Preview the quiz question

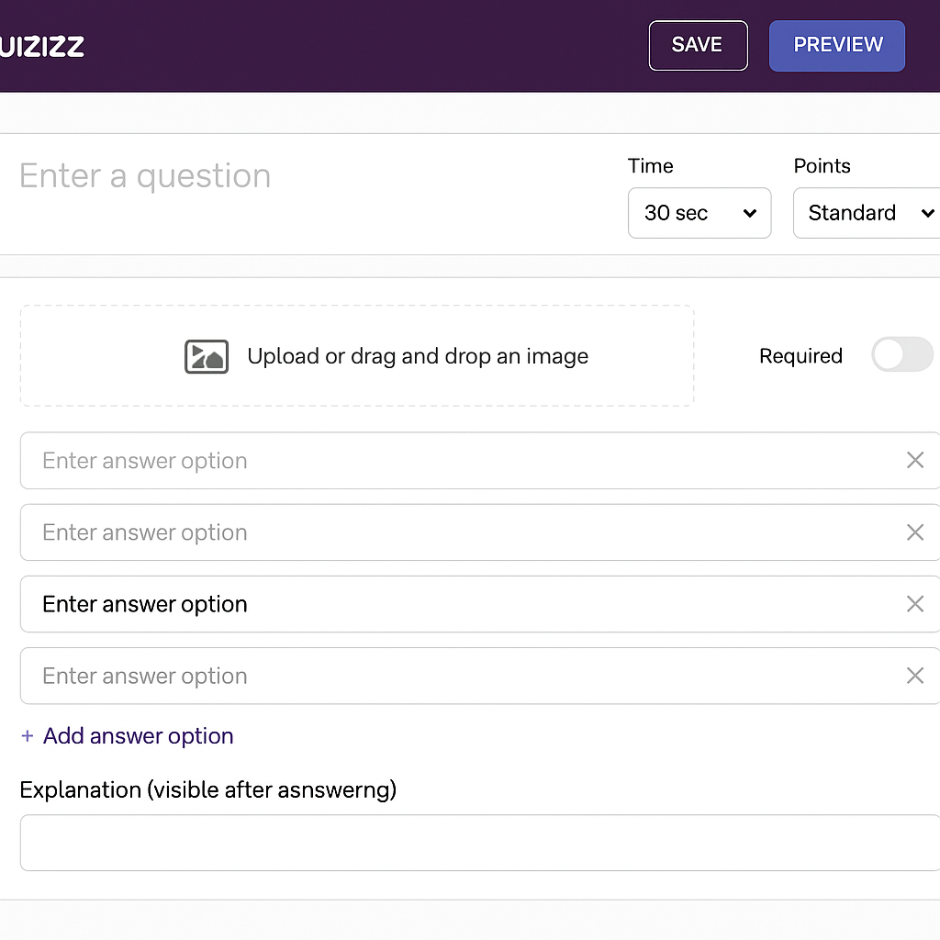coord(836,45)
